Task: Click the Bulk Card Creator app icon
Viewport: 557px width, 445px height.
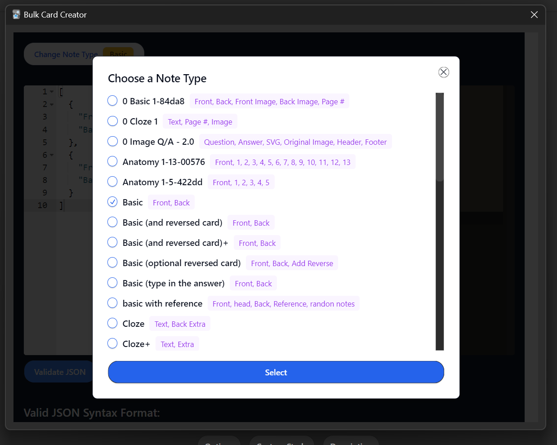Action: tap(16, 14)
